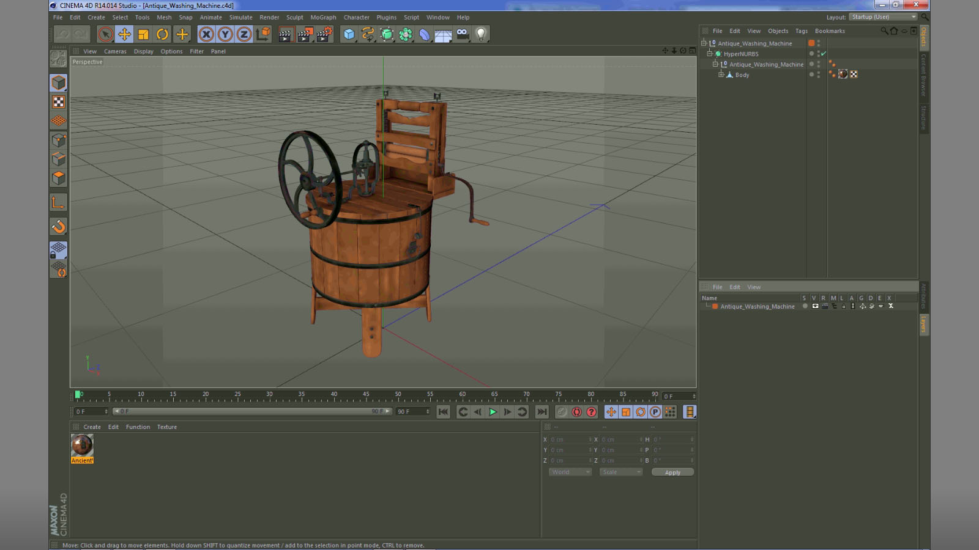Click Record Active Objects red button
The height and width of the screenshot is (550, 979).
pyautogui.click(x=576, y=412)
